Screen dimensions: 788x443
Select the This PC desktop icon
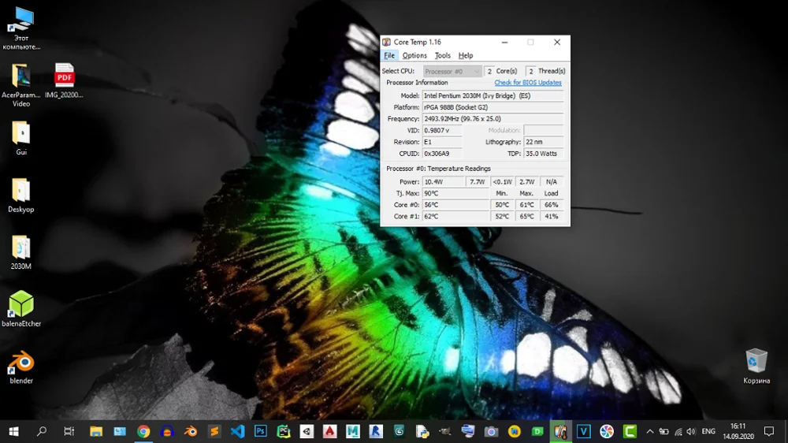click(21, 28)
